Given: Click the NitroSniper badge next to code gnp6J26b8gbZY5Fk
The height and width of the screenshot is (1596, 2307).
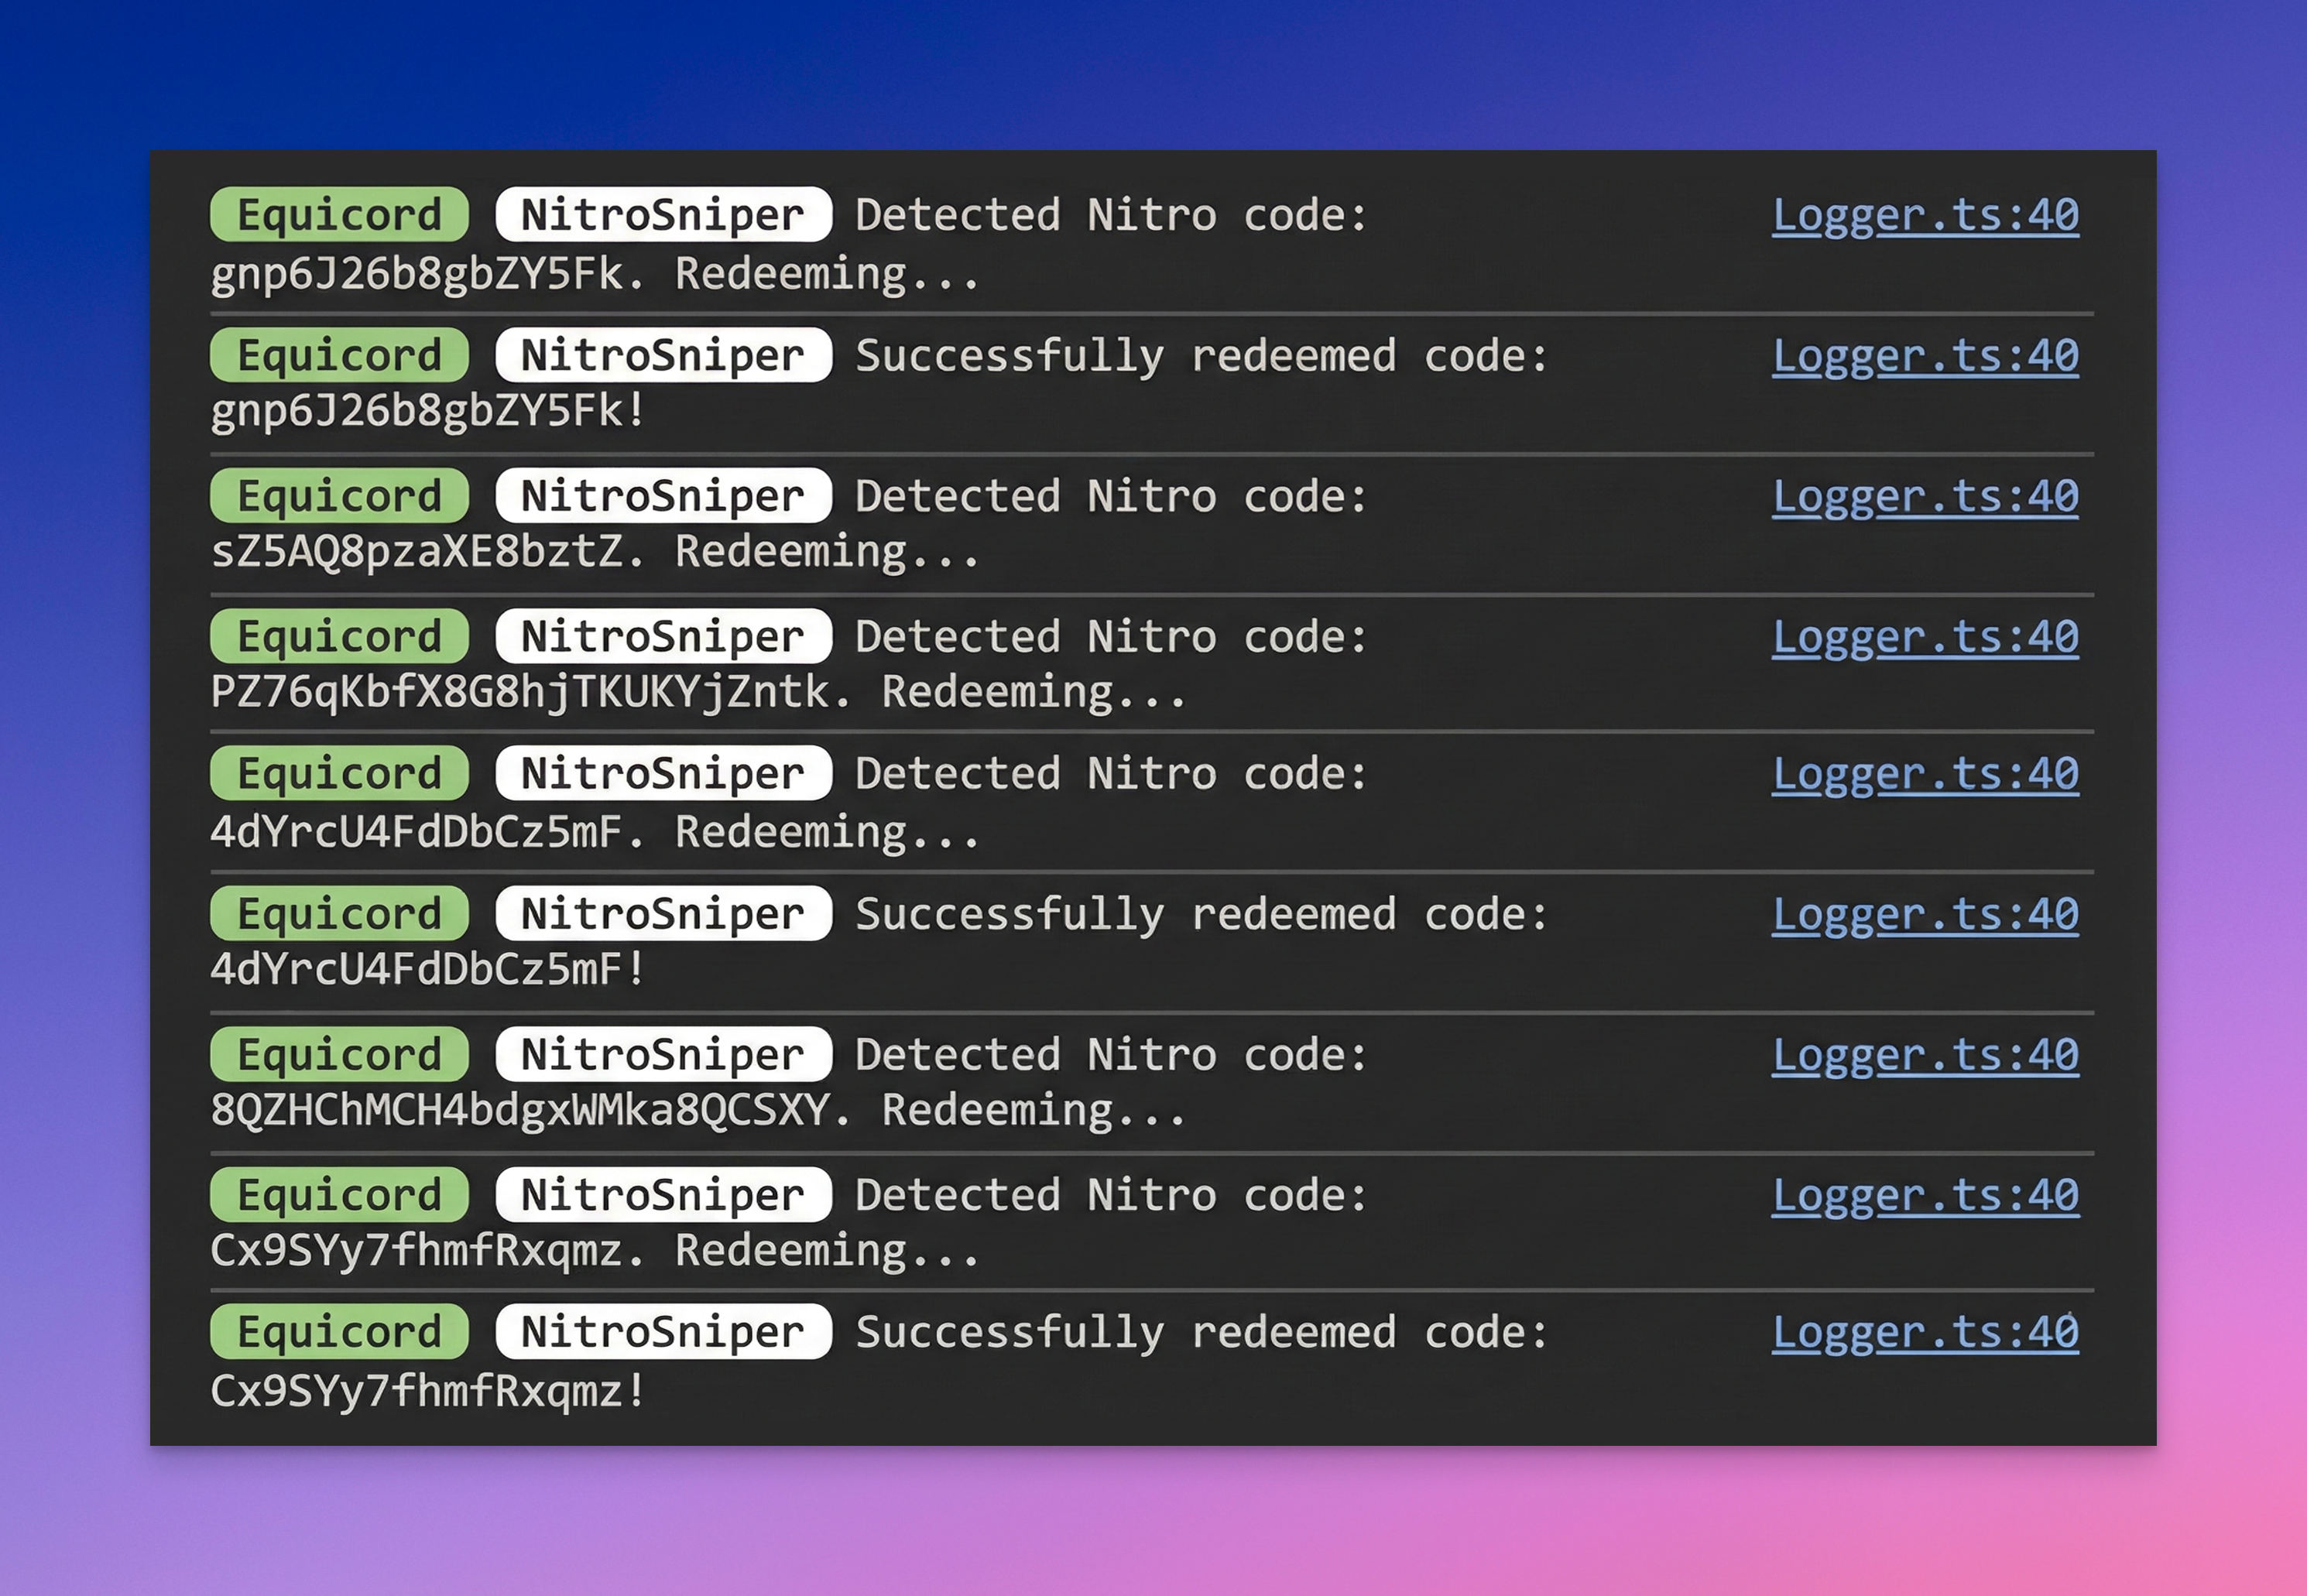Looking at the screenshot, I should point(662,214).
